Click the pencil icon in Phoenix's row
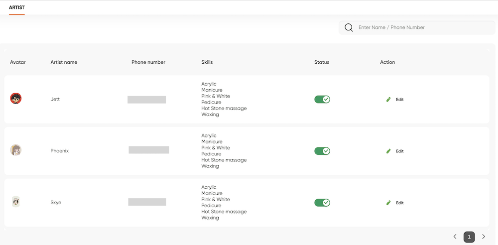 [x=388, y=151]
